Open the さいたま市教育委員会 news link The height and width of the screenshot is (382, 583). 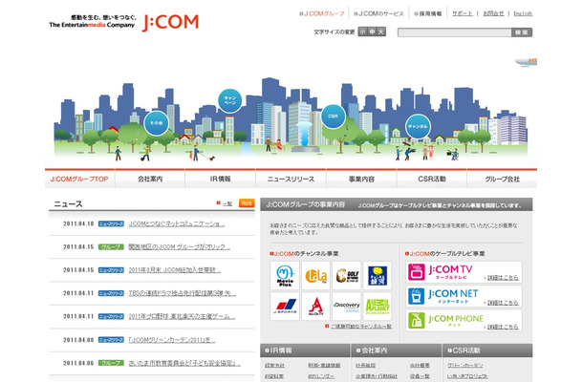(x=184, y=363)
